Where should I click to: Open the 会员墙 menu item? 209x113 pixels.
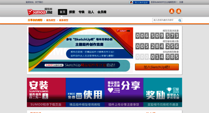tap(102, 12)
